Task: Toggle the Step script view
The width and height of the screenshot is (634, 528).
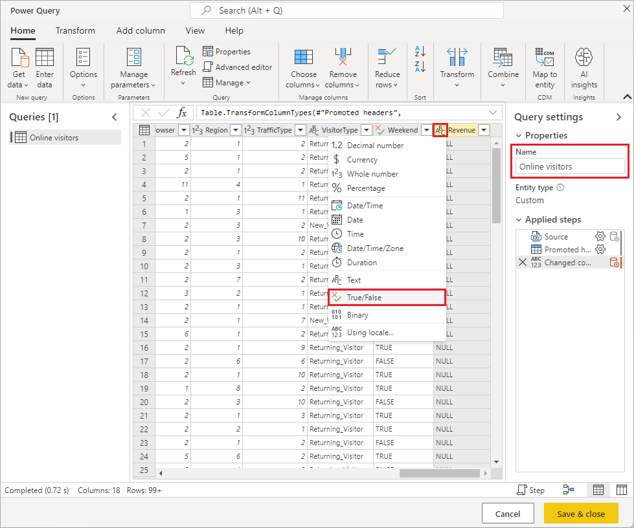Action: pos(531,490)
